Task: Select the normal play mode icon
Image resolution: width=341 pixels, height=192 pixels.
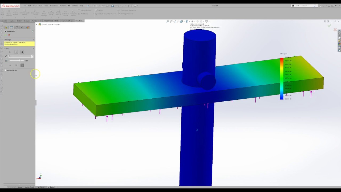Action: tap(10, 65)
